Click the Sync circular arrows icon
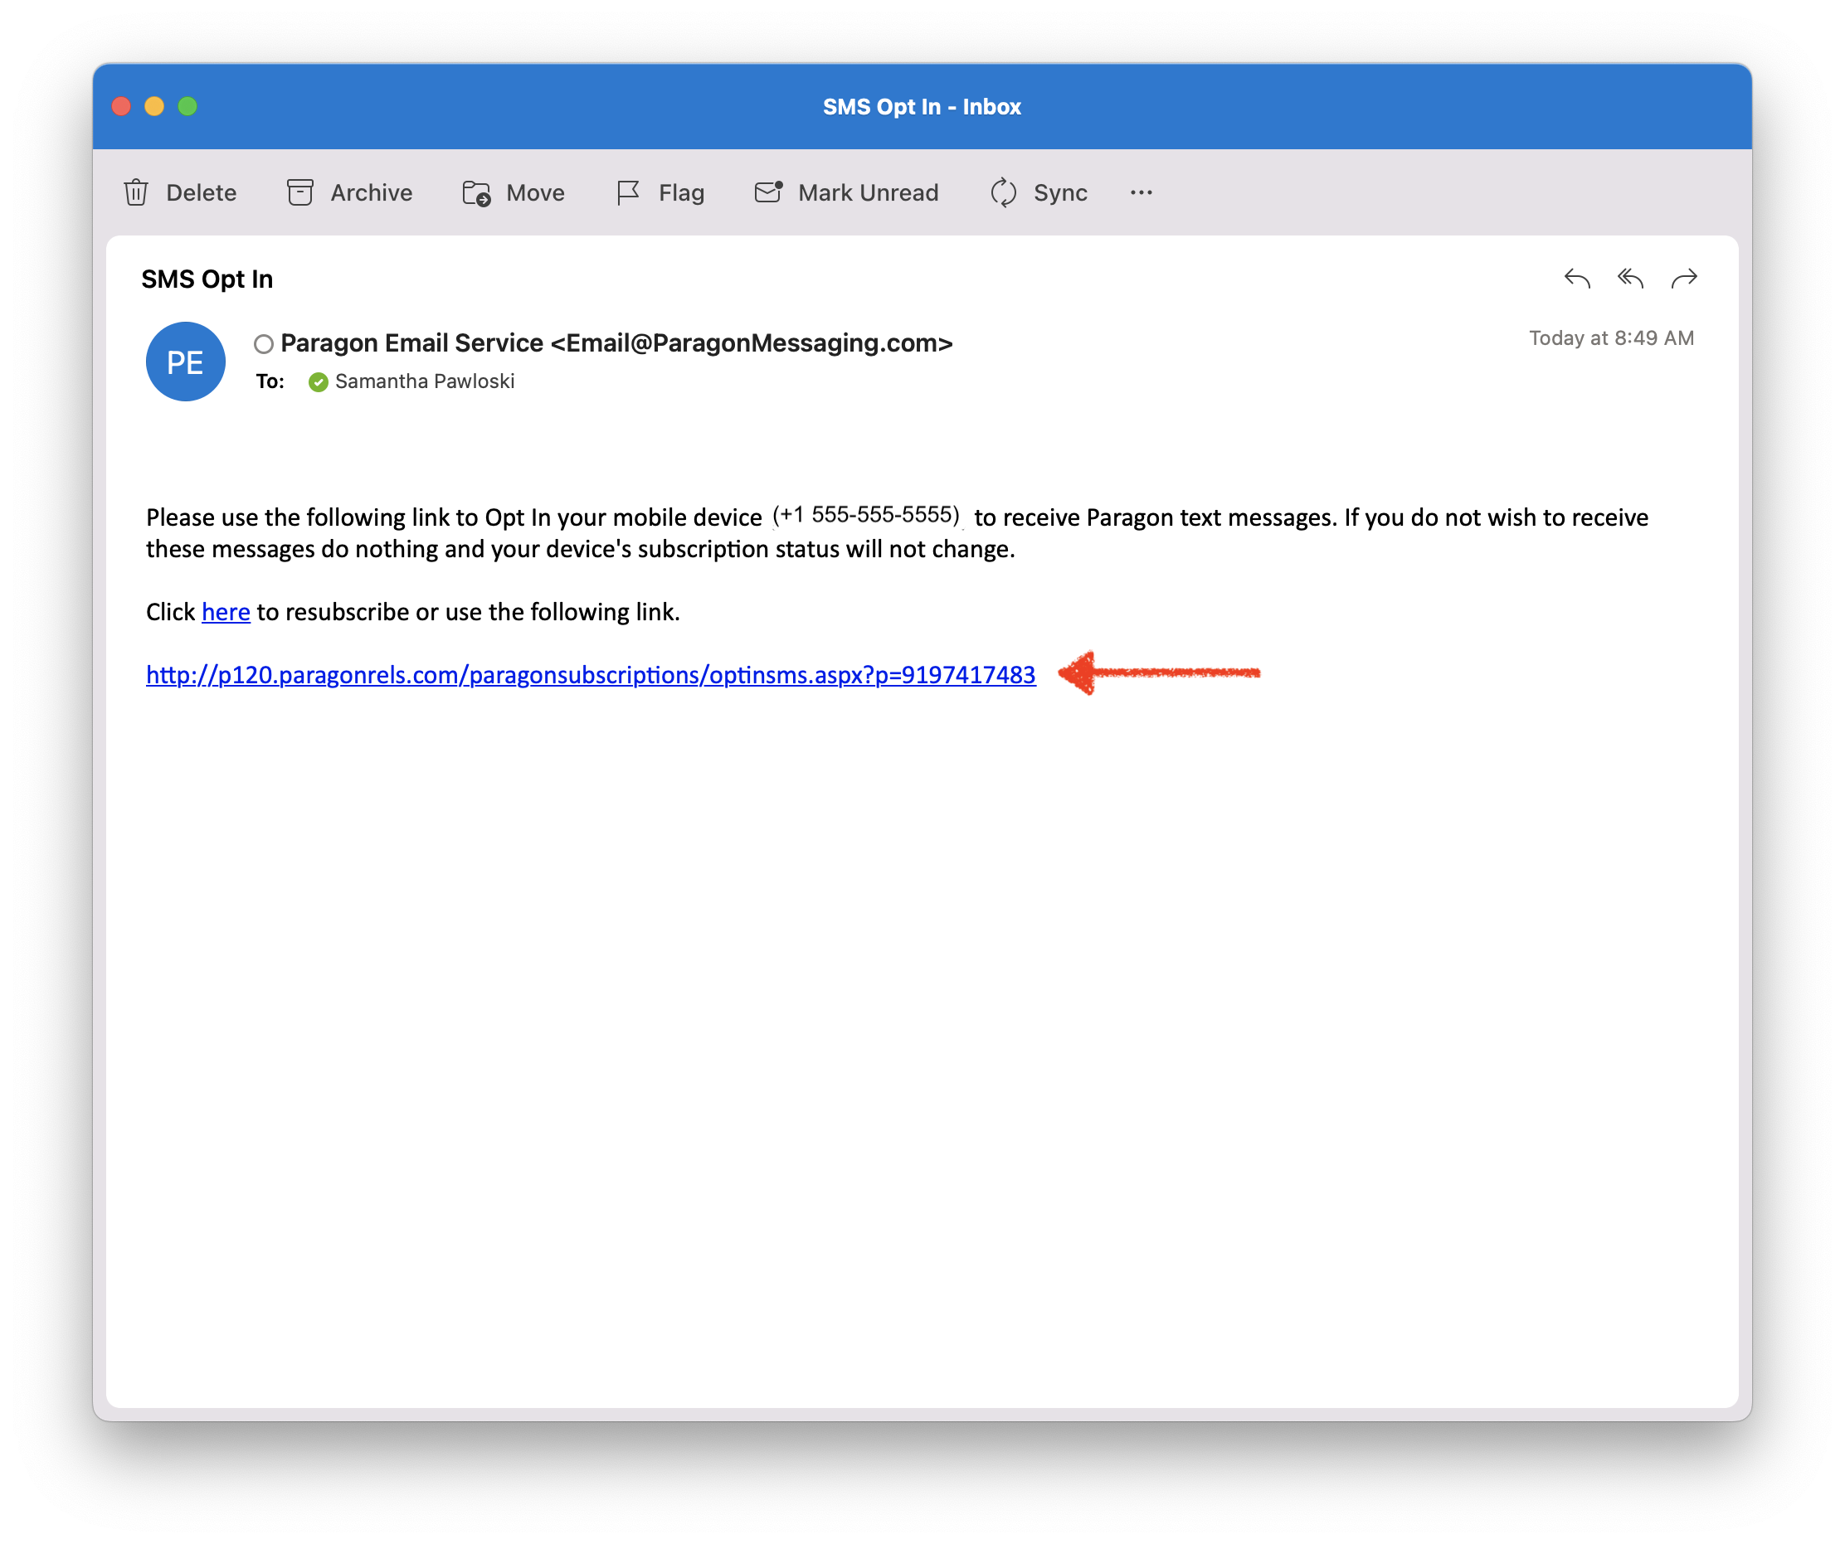The width and height of the screenshot is (1845, 1544). 1003,192
